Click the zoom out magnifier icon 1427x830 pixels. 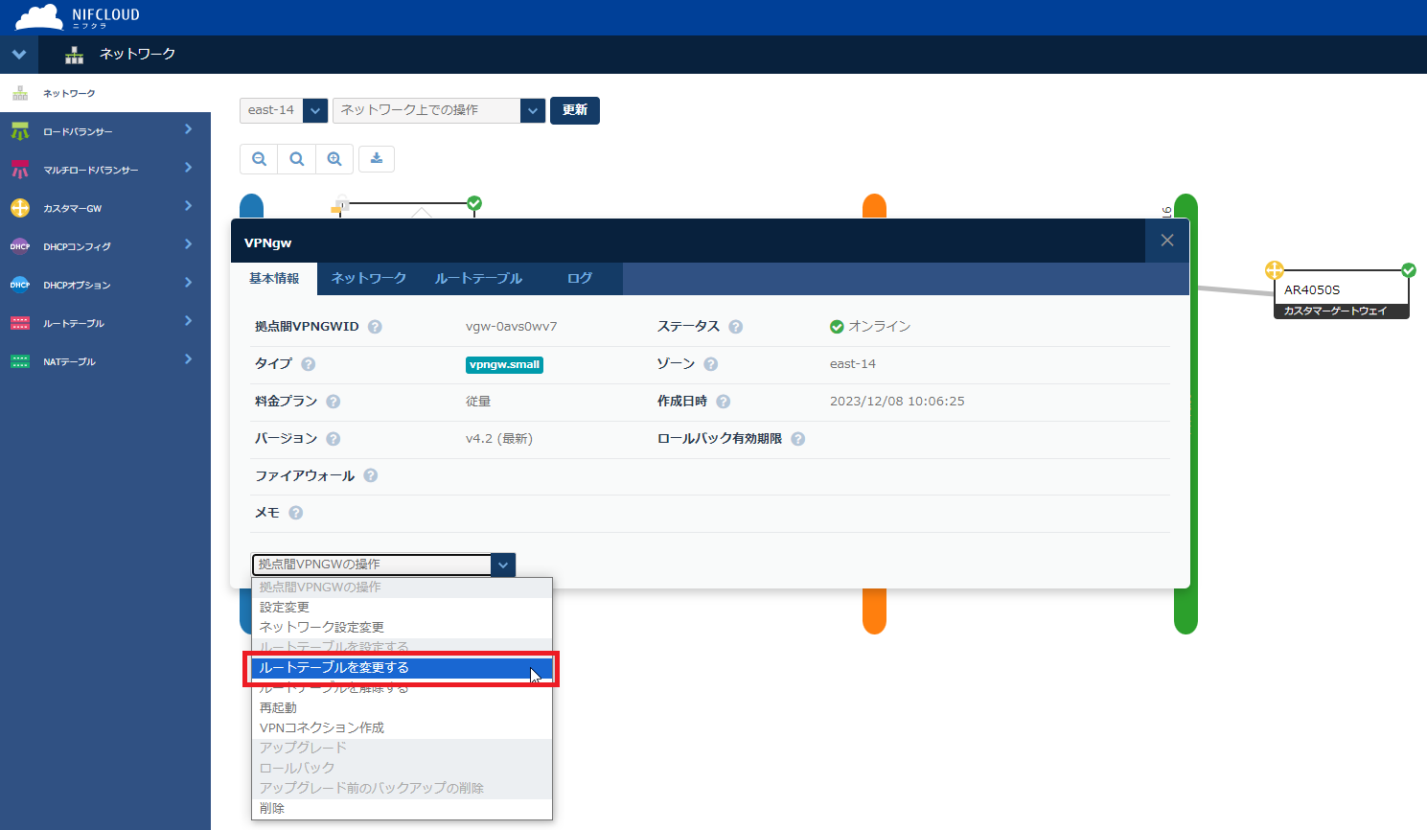pyautogui.click(x=259, y=159)
